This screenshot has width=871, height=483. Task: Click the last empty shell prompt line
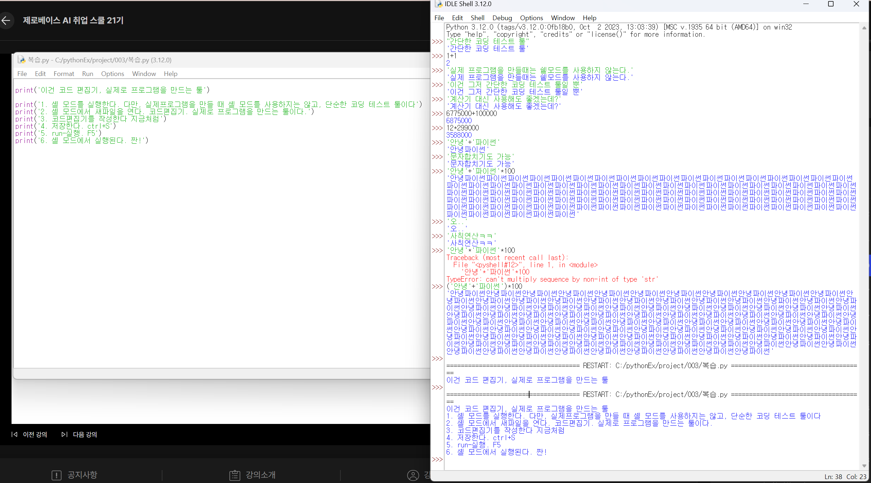click(x=468, y=460)
